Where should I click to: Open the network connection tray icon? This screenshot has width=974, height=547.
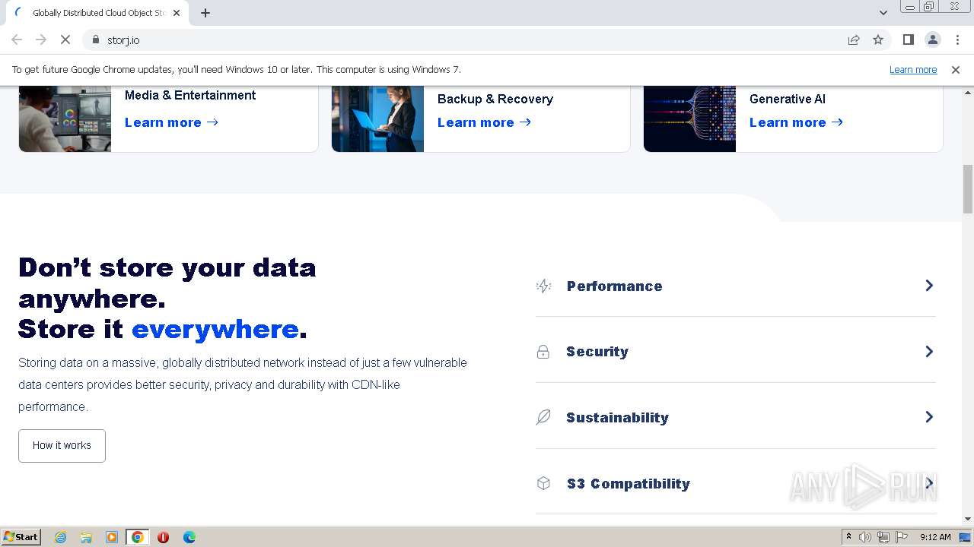(883, 537)
